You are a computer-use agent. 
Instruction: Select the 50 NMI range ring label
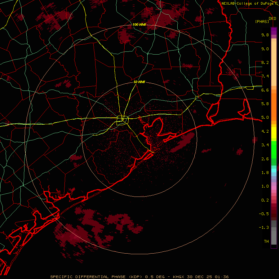coord(139,82)
